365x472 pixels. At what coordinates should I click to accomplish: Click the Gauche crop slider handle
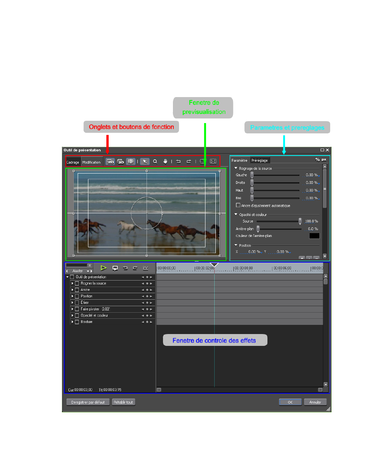coord(252,175)
